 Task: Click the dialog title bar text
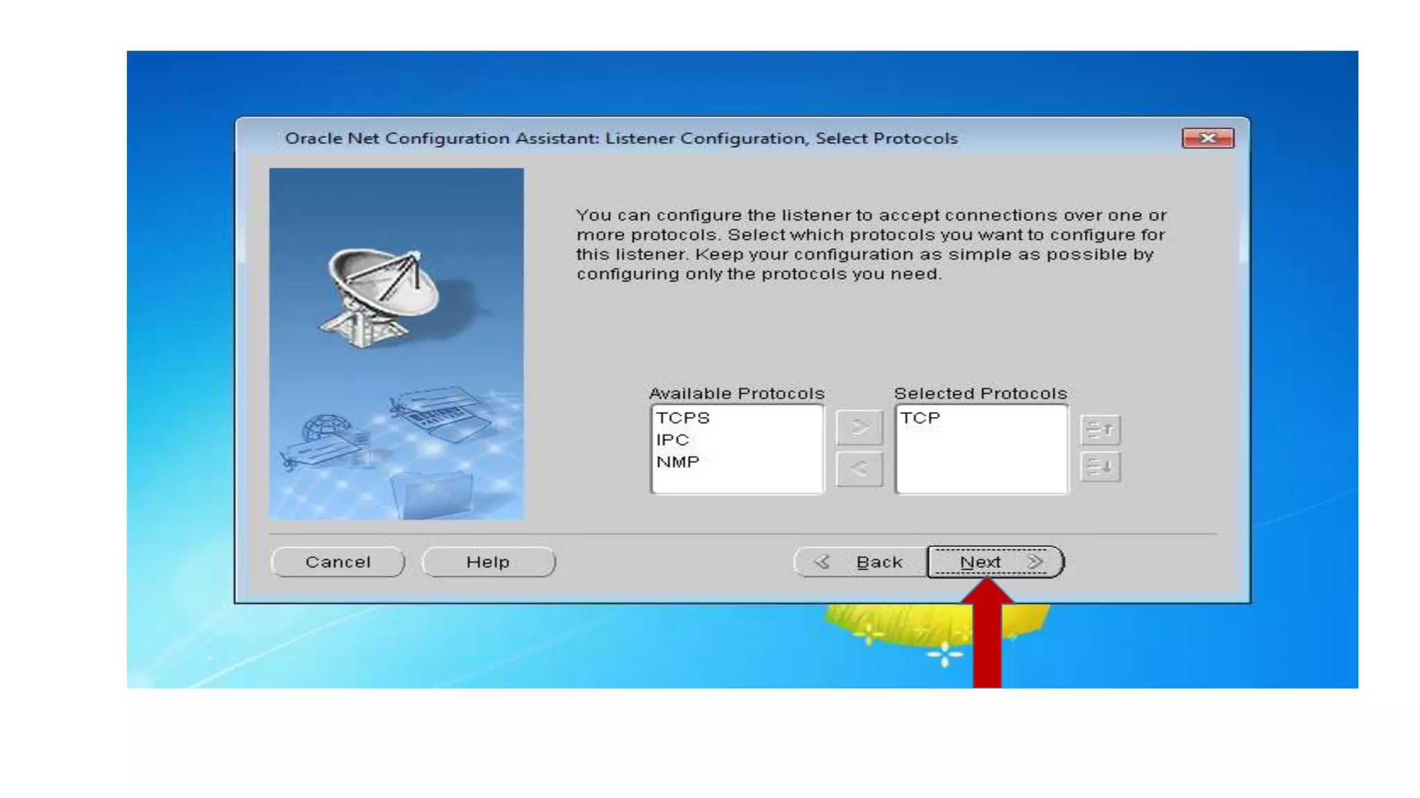tap(621, 139)
